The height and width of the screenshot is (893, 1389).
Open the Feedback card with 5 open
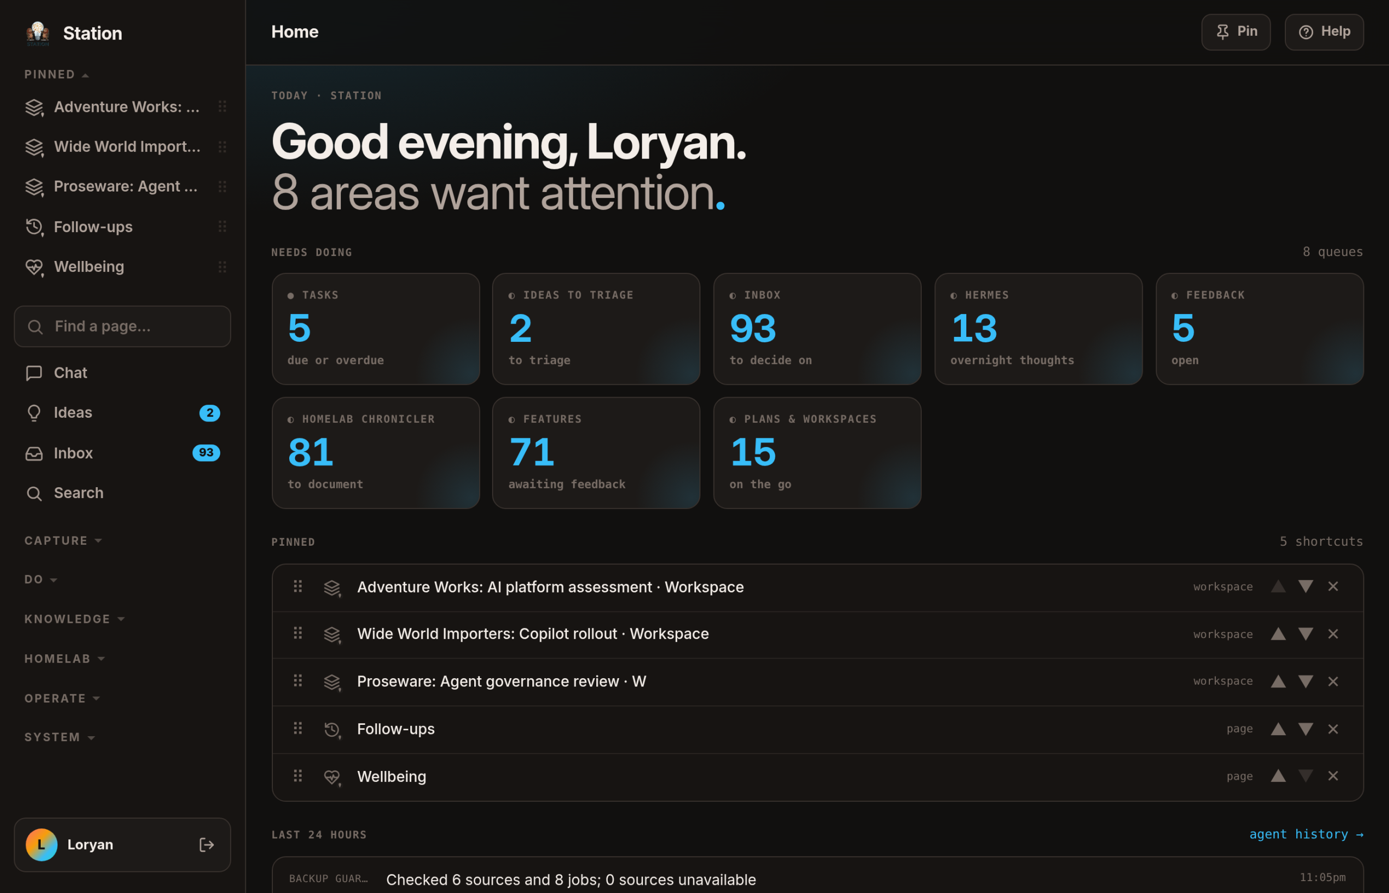(x=1260, y=329)
